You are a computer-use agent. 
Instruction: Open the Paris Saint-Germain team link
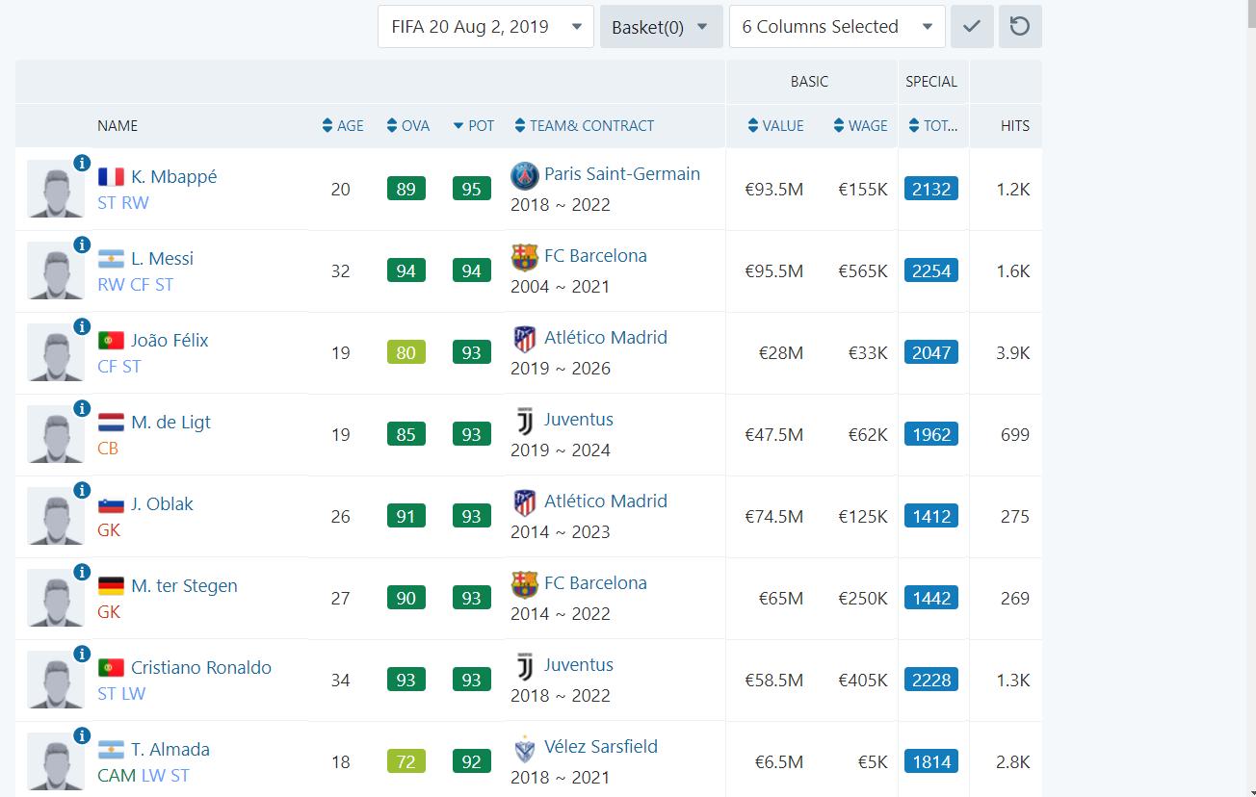[622, 174]
